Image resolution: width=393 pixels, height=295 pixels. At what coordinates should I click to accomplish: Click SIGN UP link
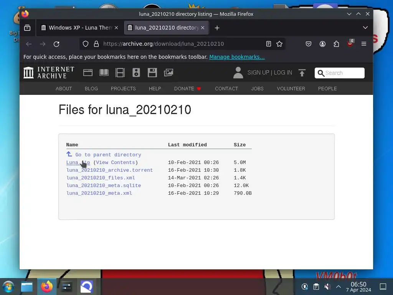(x=258, y=73)
